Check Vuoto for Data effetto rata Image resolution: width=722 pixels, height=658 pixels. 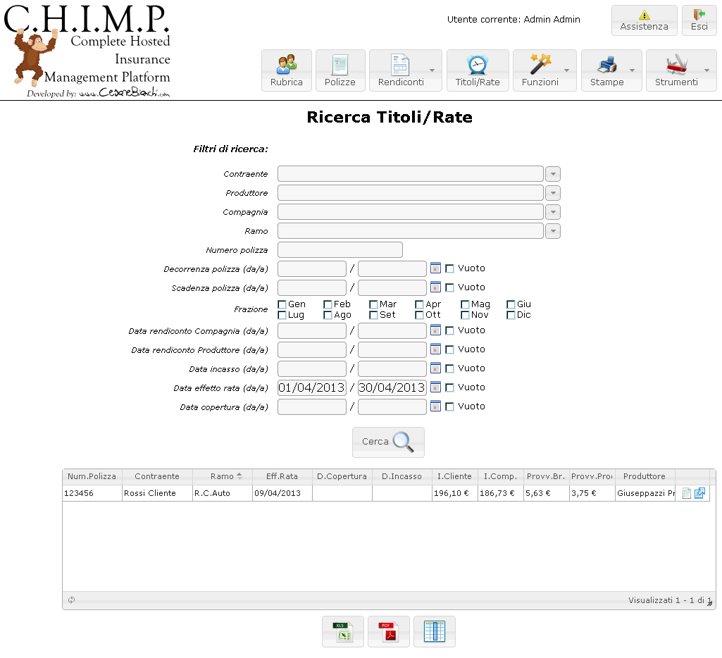[x=450, y=387]
